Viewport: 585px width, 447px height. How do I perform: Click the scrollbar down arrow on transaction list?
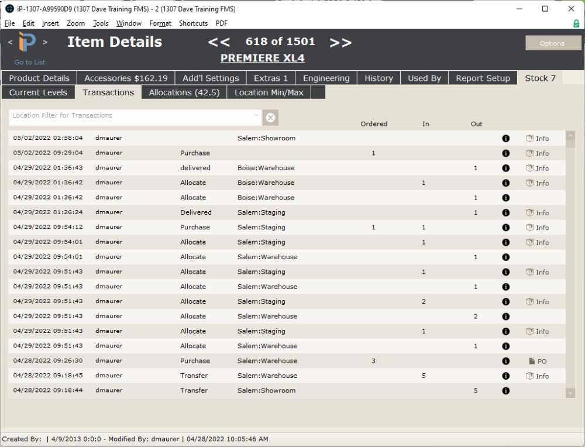570,393
